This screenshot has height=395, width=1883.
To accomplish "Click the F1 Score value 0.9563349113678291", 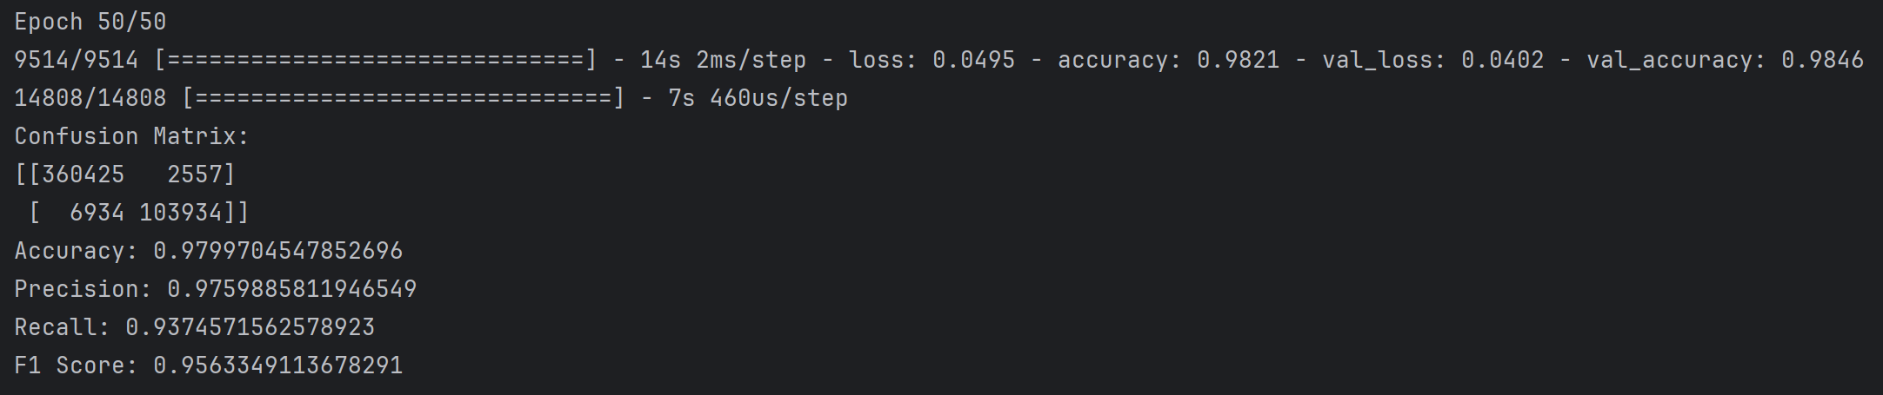I will (x=277, y=365).
